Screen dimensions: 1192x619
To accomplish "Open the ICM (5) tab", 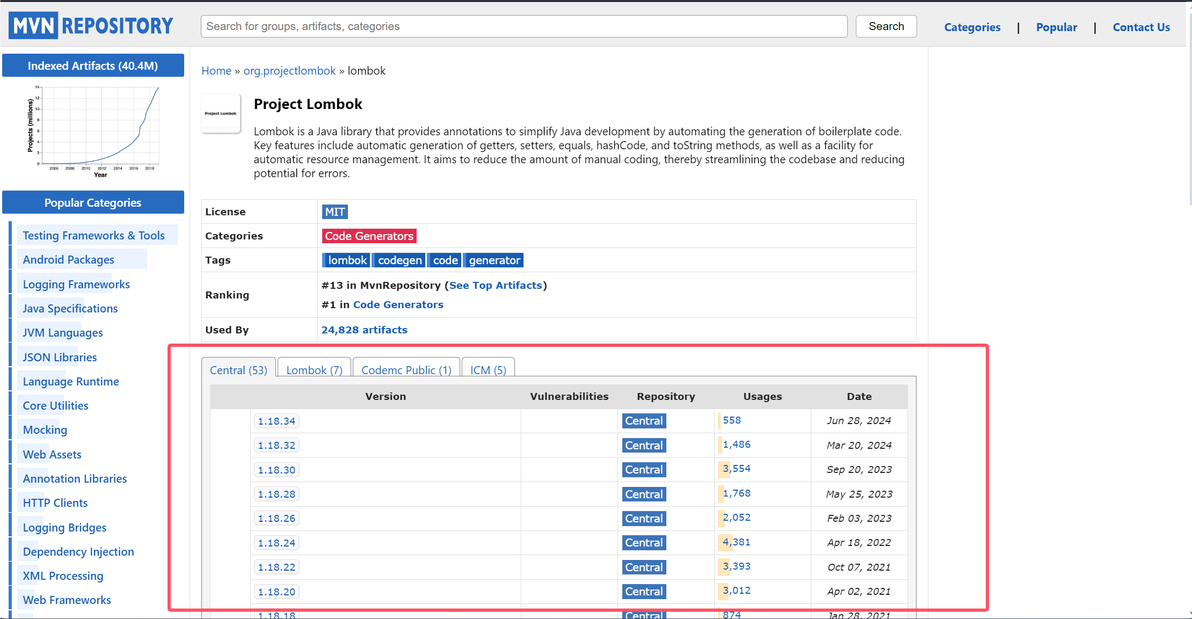I will (x=488, y=370).
